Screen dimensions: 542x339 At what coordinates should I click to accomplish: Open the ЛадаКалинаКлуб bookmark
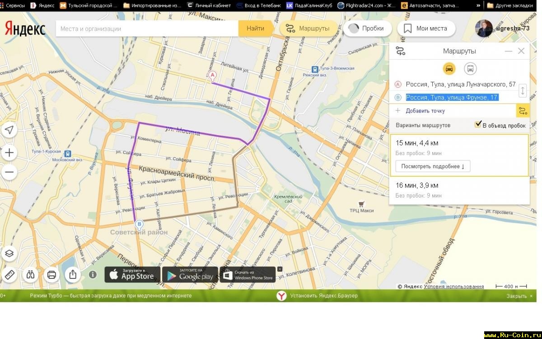point(309,5)
